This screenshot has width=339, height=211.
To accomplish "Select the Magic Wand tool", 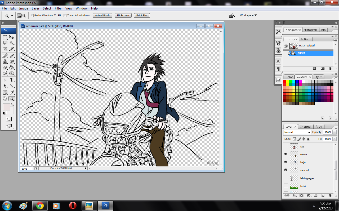I will pyautogui.click(x=12, y=43).
